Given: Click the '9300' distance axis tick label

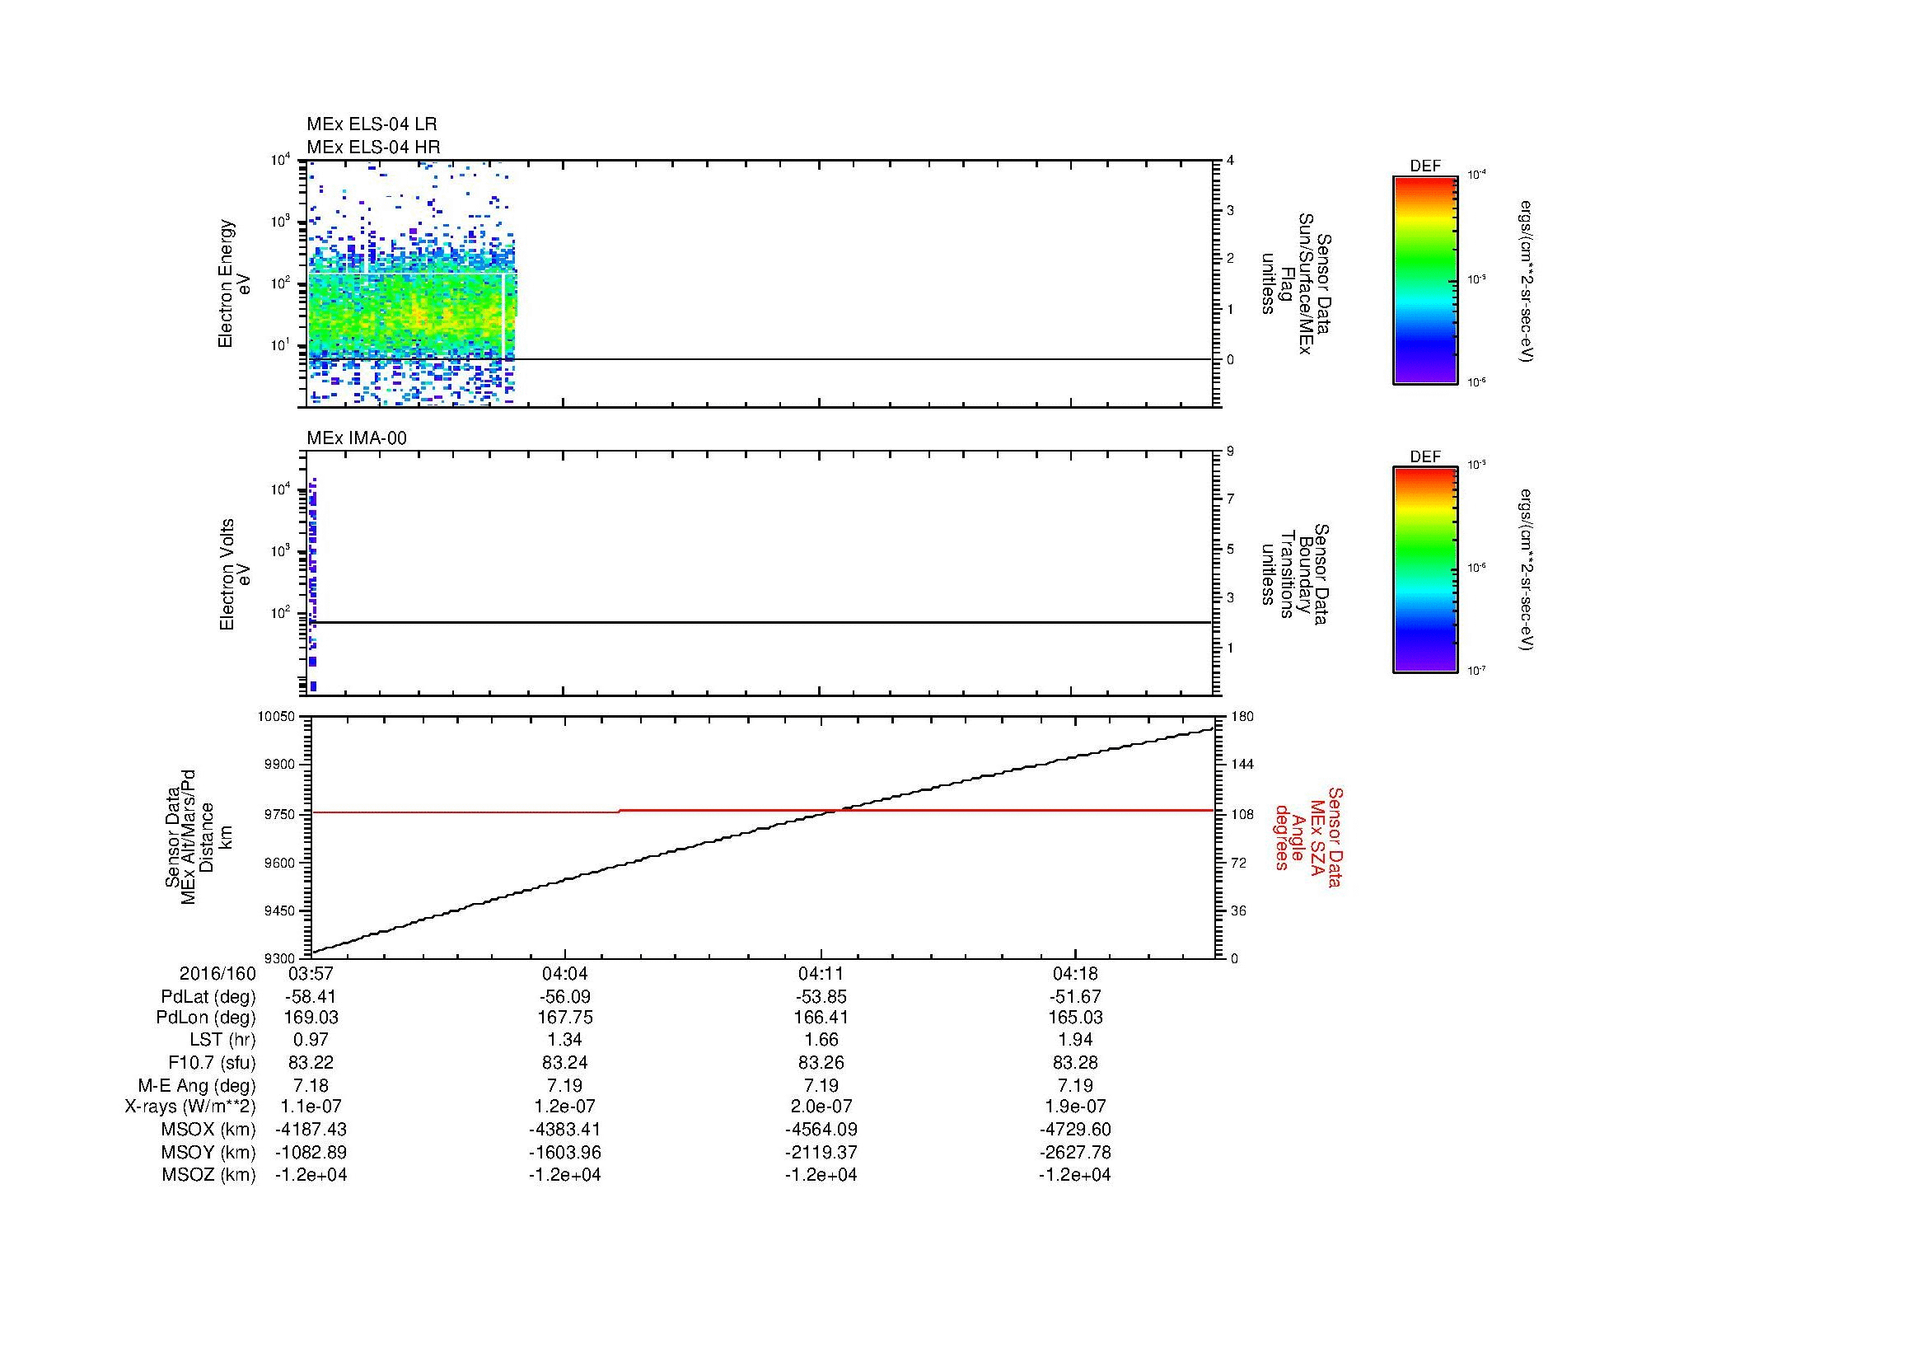Looking at the screenshot, I should (280, 958).
